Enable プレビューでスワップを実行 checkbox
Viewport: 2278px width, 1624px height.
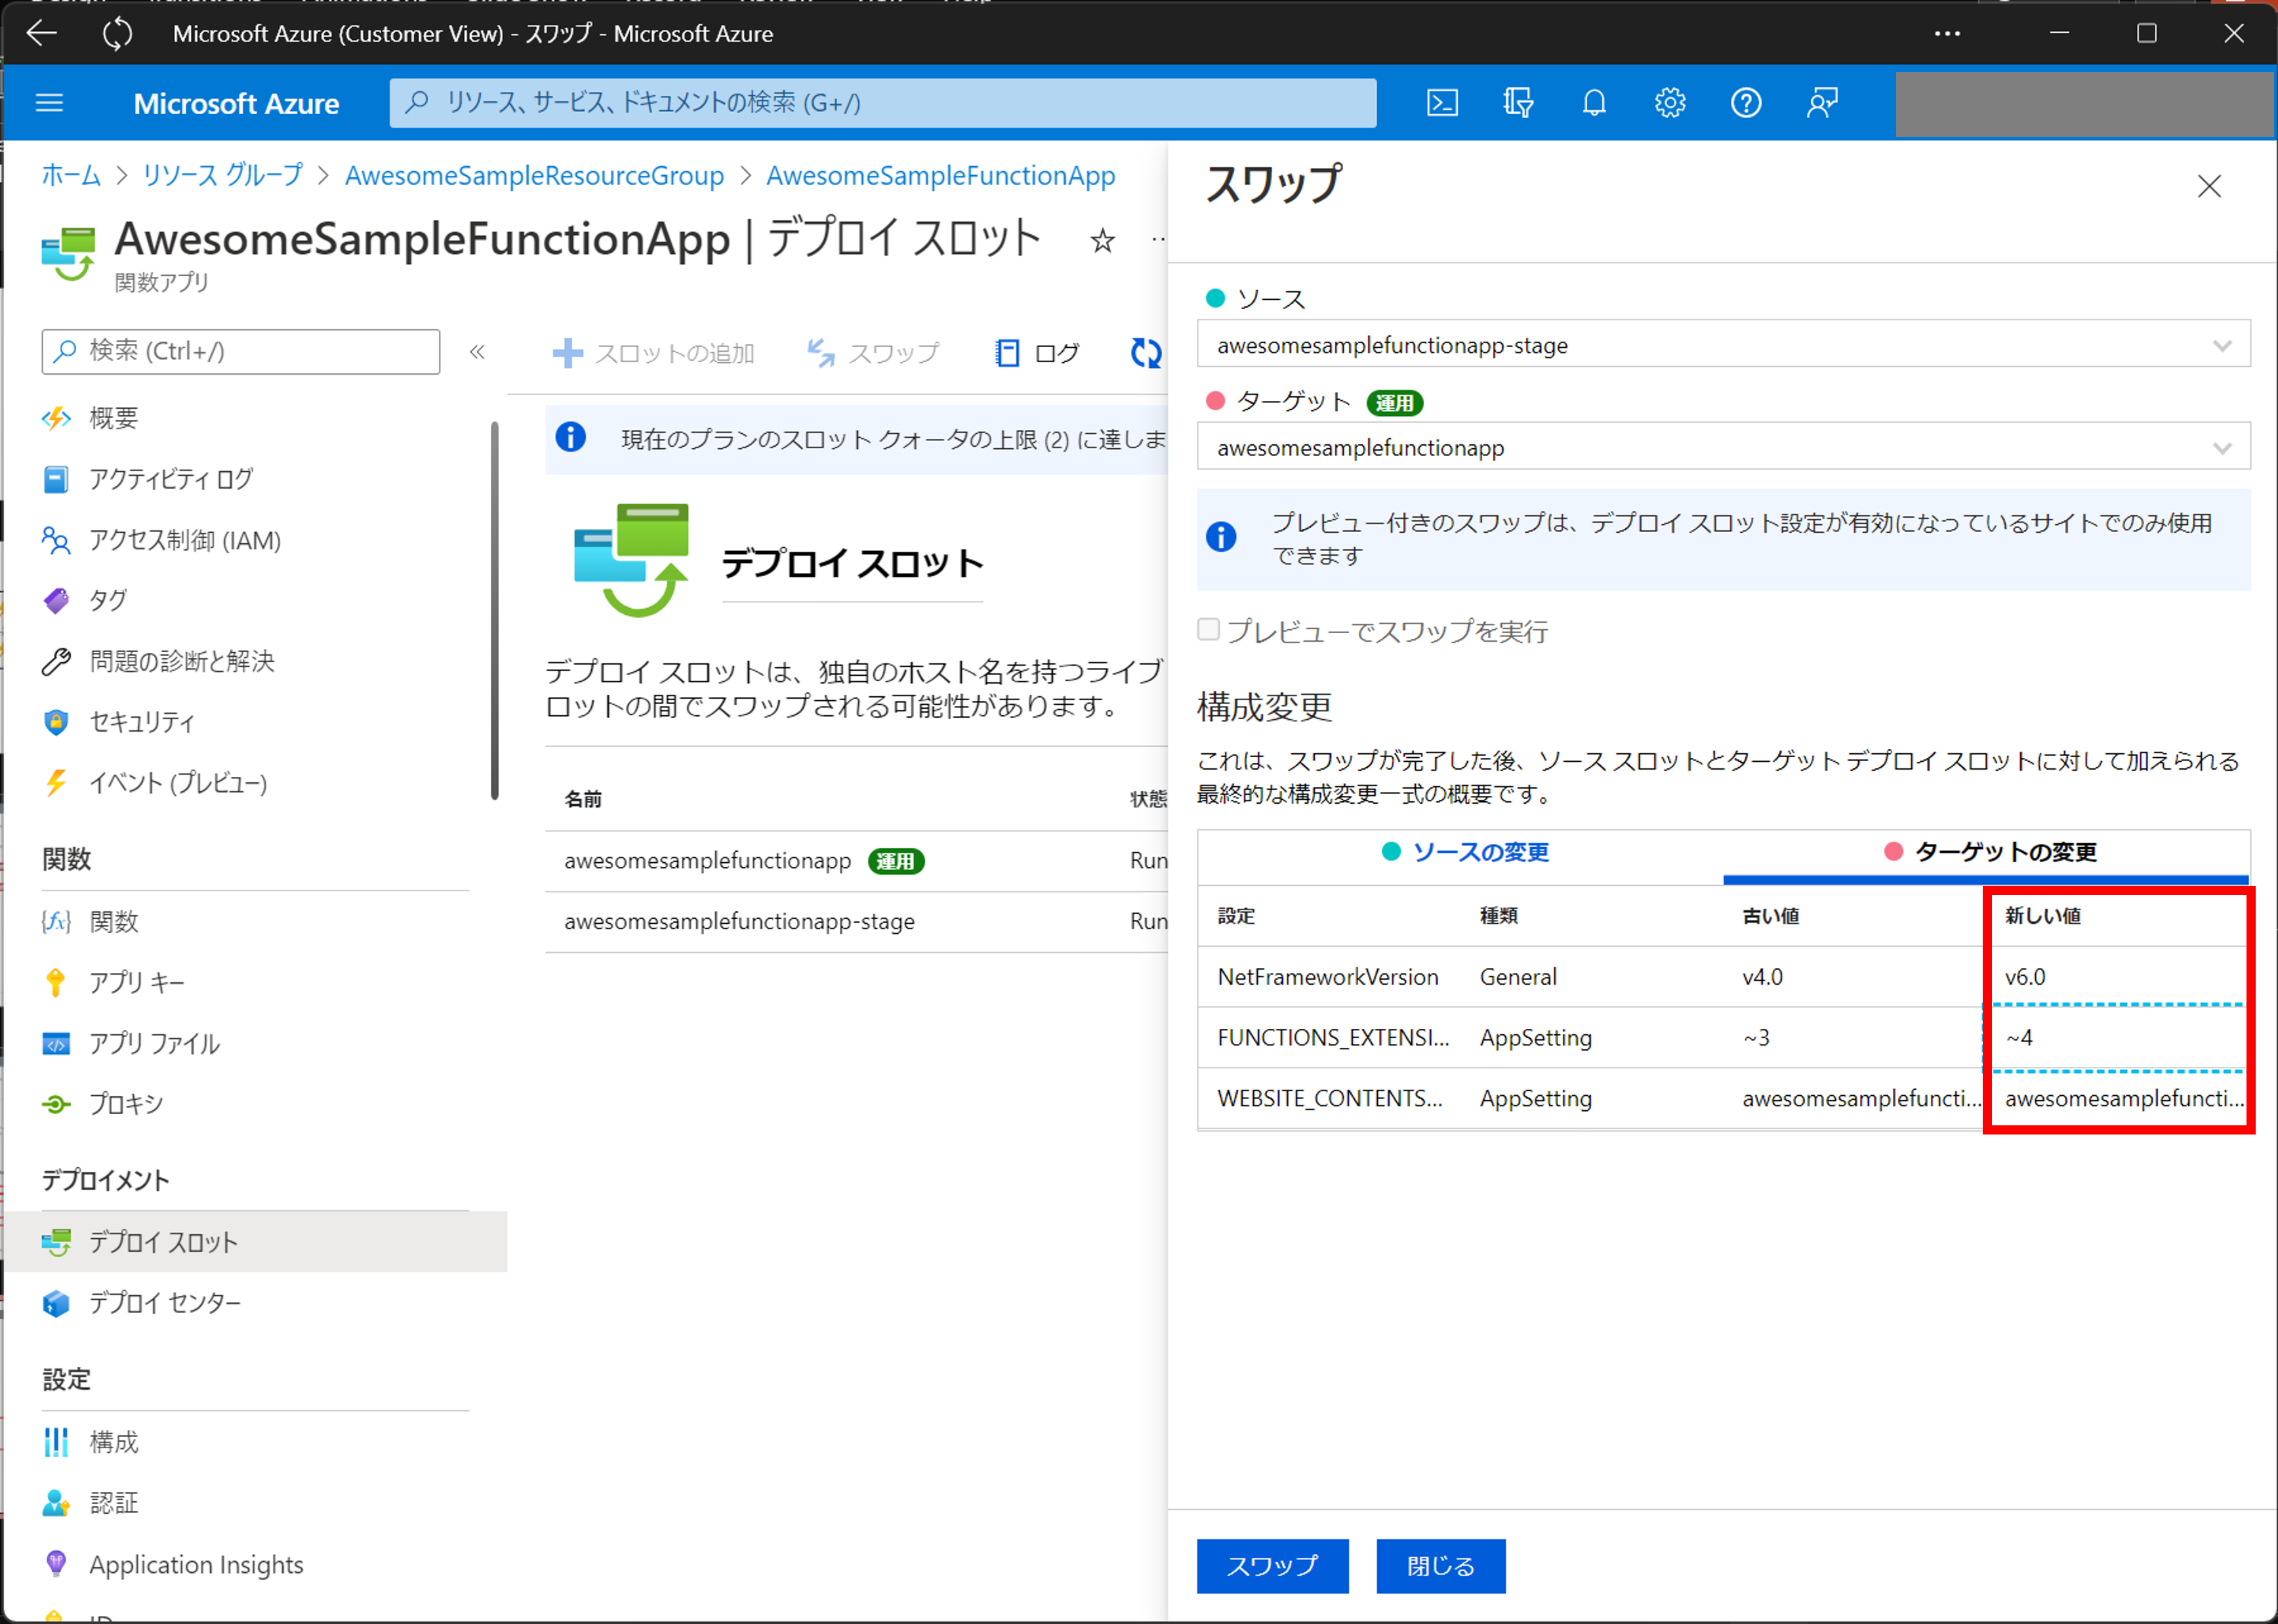(x=1208, y=630)
